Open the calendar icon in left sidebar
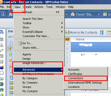The height and width of the screenshot is (96, 111). pyautogui.click(x=2, y=39)
